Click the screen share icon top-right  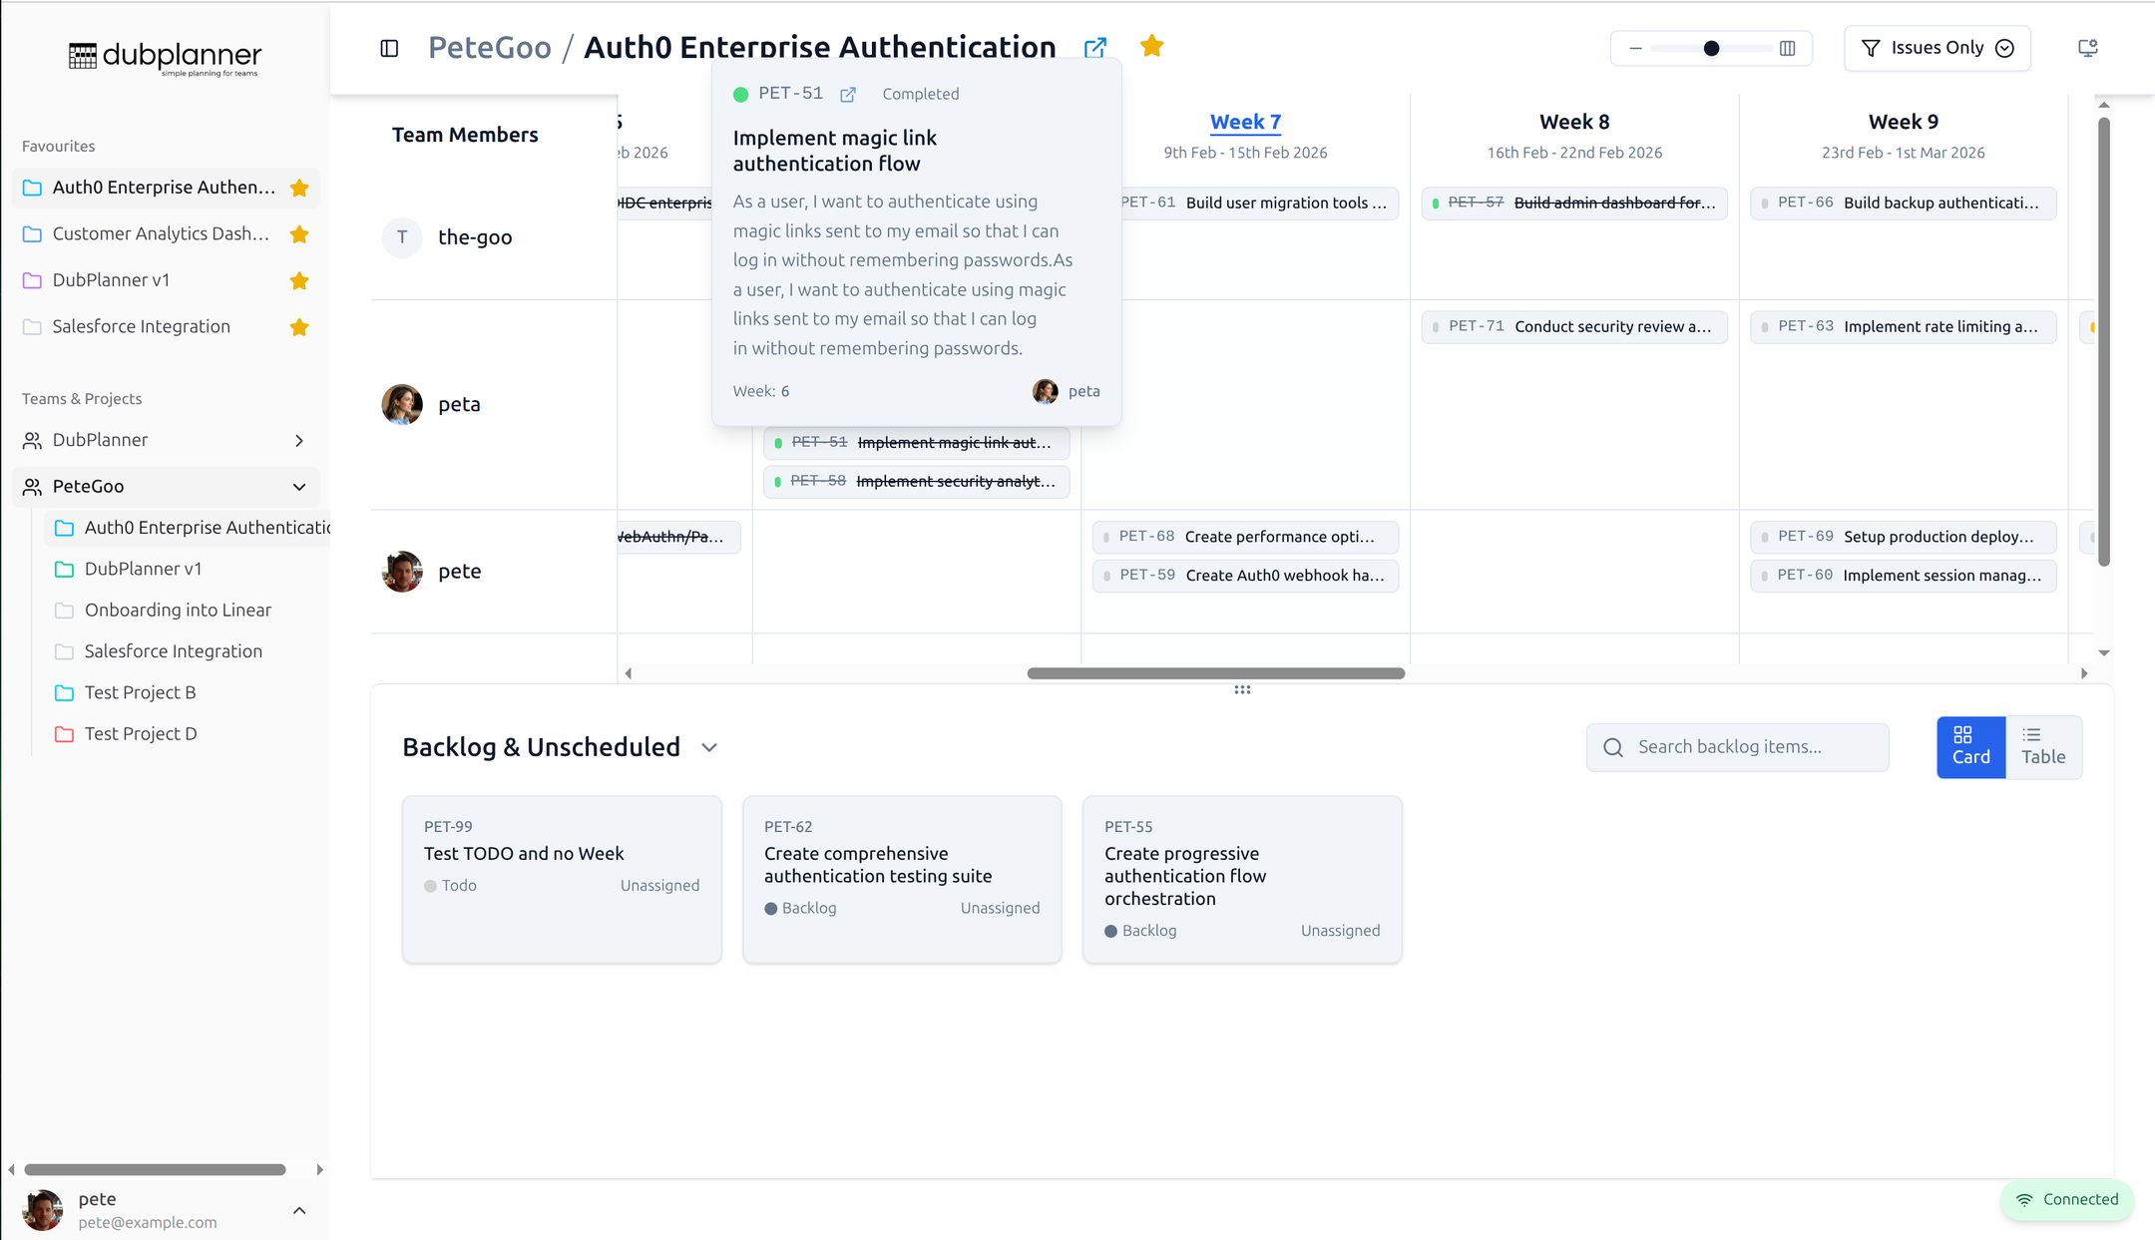(x=2087, y=48)
